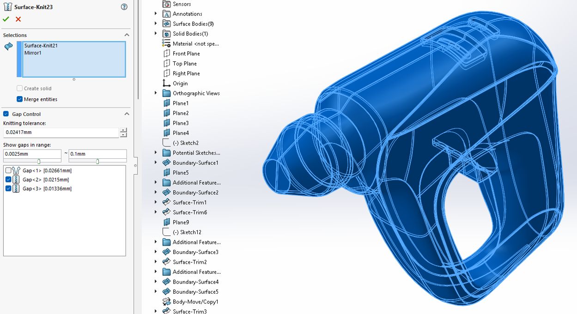
Task: Toggle the Merge entities checkbox
Action: point(19,99)
